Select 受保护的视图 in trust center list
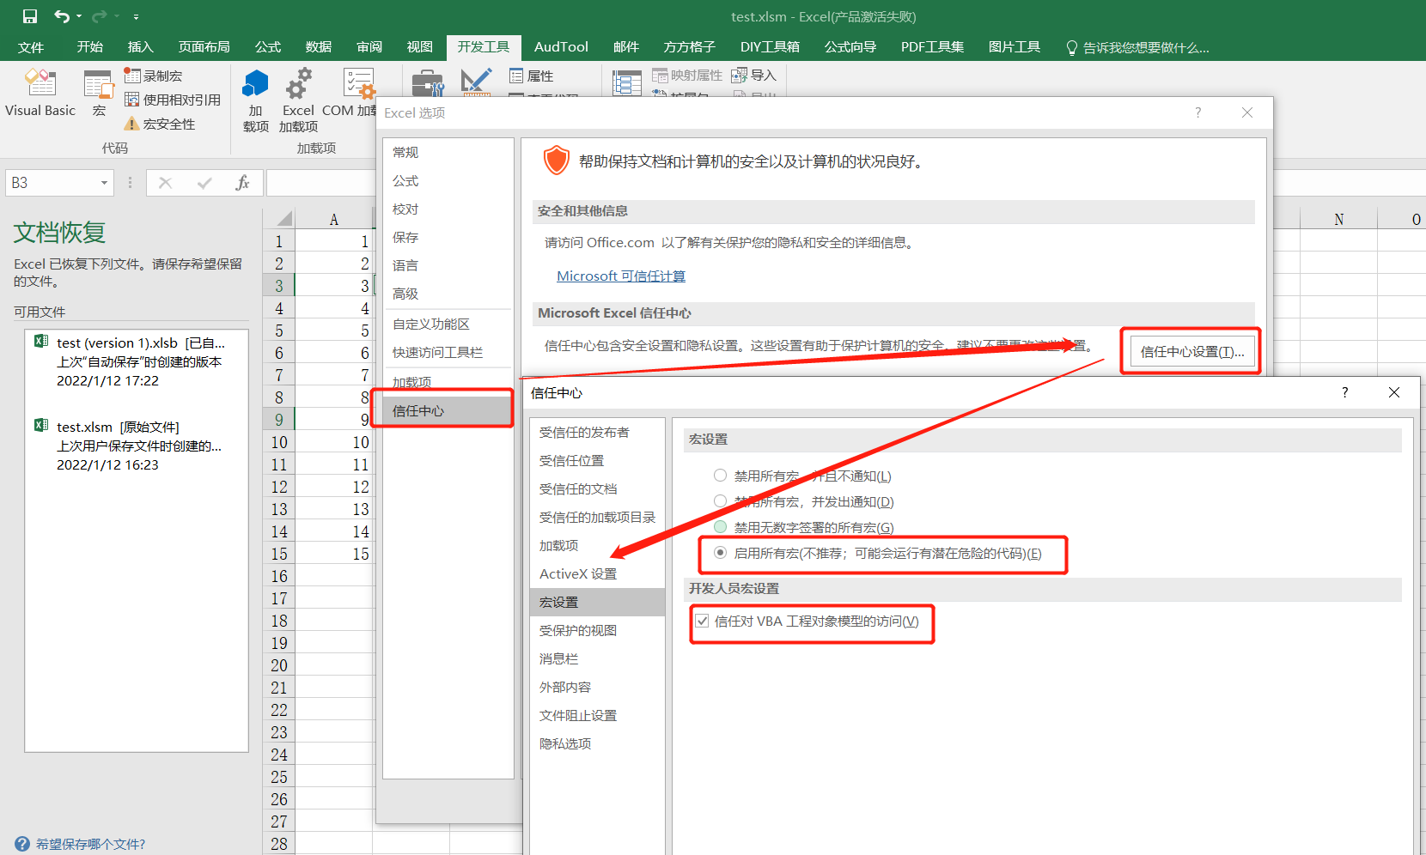1426x855 pixels. 597,630
